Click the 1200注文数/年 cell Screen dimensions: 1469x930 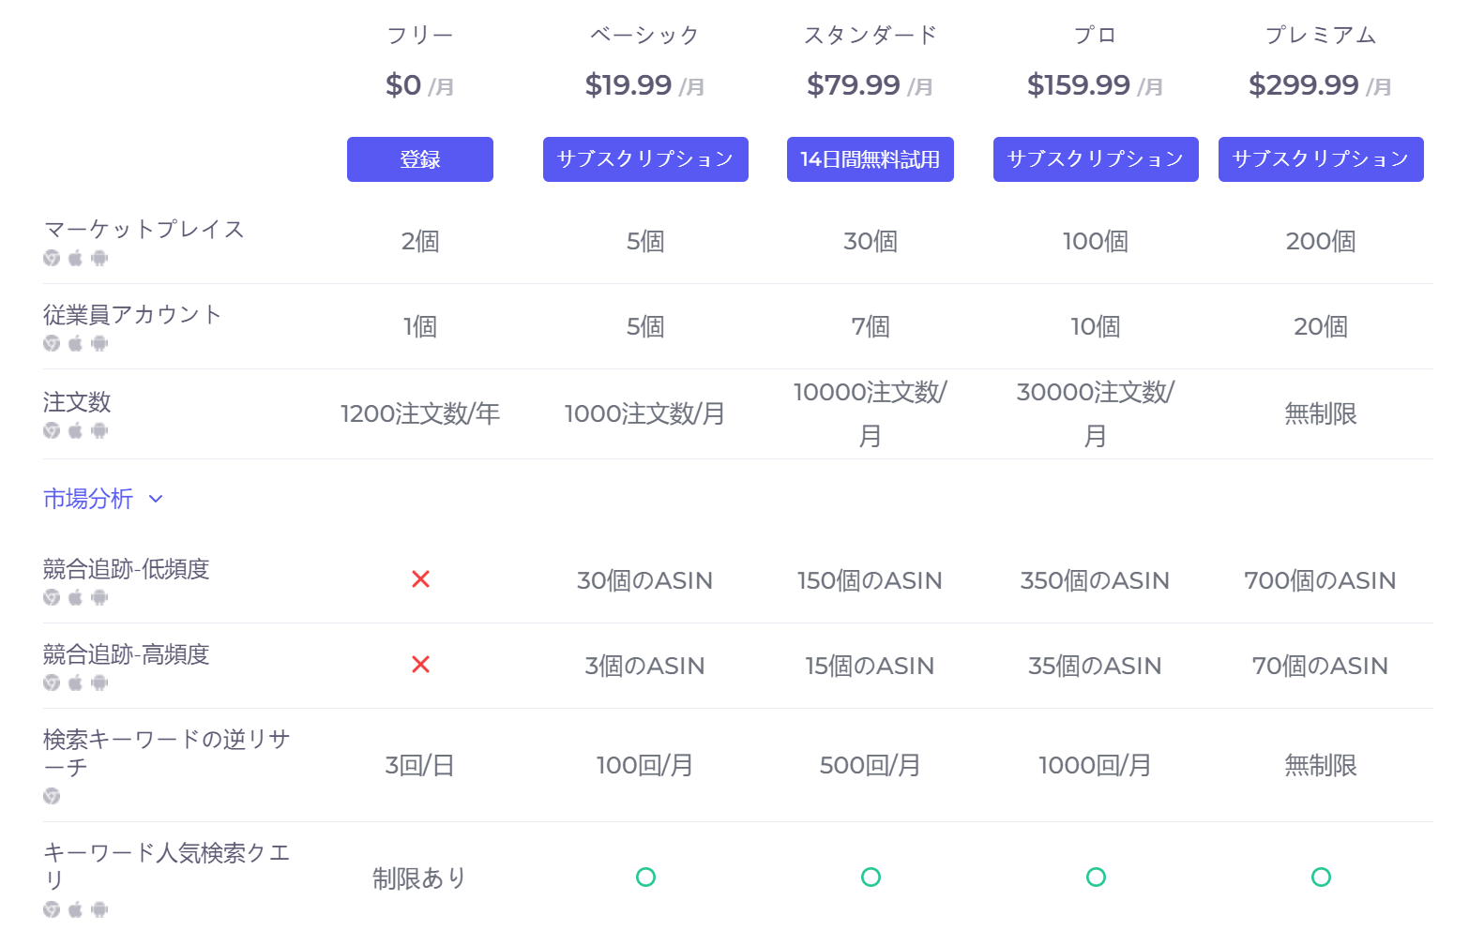[x=420, y=413]
